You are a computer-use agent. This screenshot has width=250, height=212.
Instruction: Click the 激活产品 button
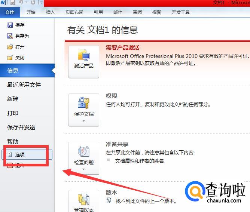[84, 62]
